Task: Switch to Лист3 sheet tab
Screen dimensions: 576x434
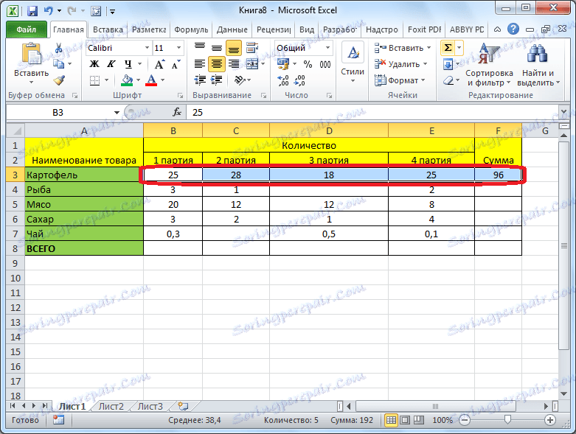Action: 150,407
